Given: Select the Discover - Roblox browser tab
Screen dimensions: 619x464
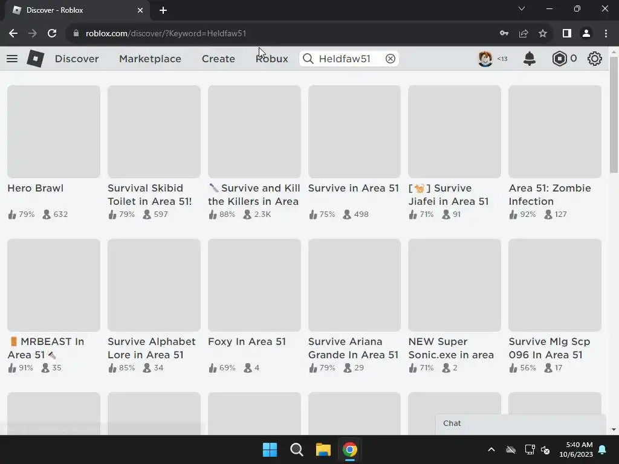Looking at the screenshot, I should coord(77,10).
